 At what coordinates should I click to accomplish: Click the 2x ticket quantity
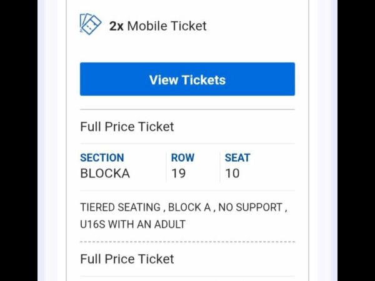(116, 26)
